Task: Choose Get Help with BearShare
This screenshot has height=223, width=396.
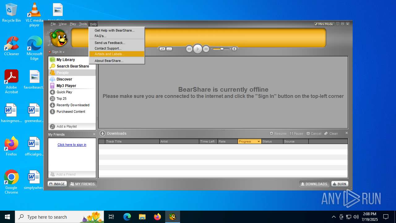Action: point(117,30)
